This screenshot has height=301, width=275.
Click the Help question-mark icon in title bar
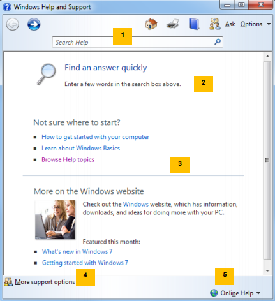(7, 7)
